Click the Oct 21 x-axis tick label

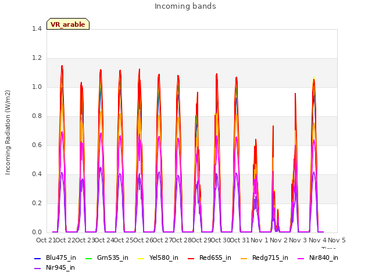(x=46, y=240)
